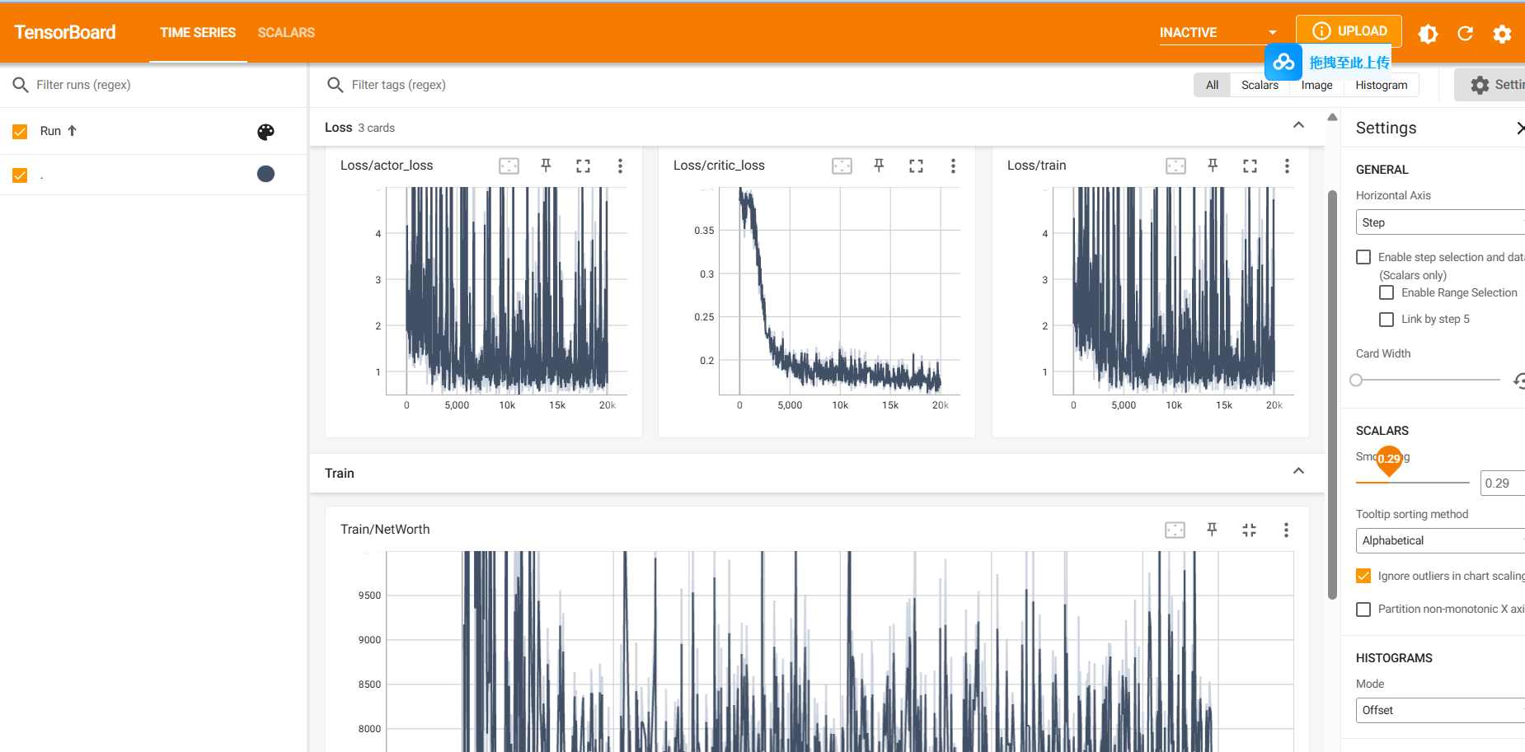
Task: Collapse the Train card group
Action: click(x=1298, y=471)
